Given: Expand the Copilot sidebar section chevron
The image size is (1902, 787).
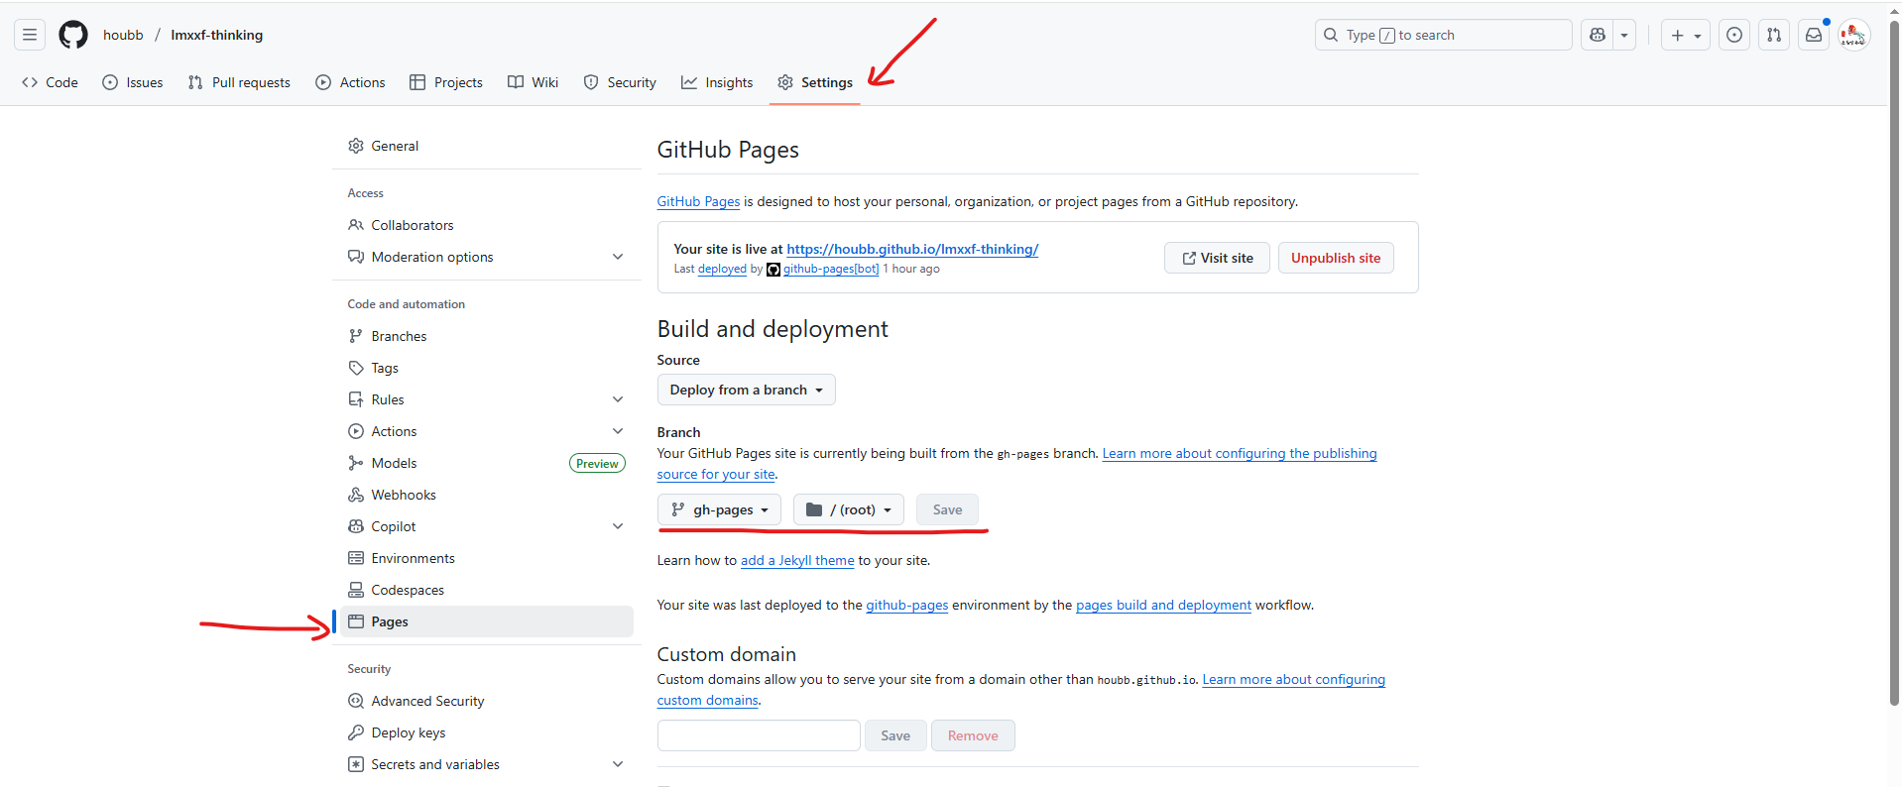Looking at the screenshot, I should click(618, 526).
